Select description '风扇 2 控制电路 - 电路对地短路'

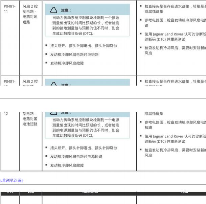(x=30, y=14)
